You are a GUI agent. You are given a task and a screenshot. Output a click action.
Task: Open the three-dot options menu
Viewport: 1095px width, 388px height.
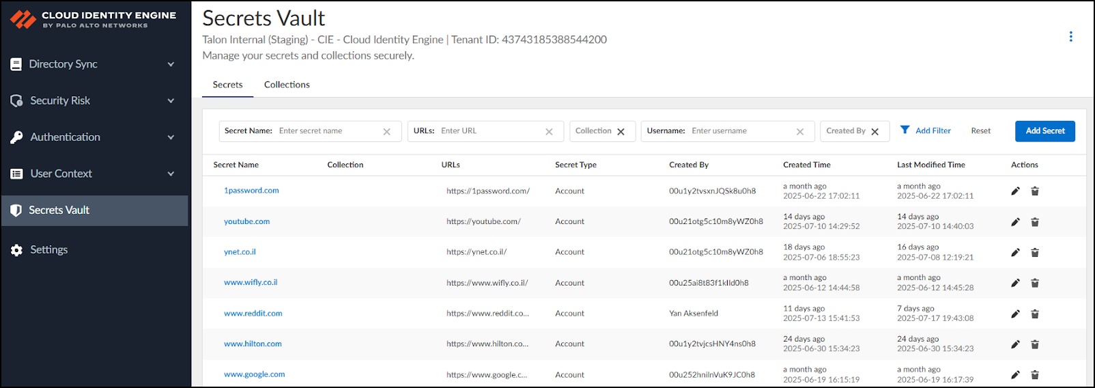1070,37
